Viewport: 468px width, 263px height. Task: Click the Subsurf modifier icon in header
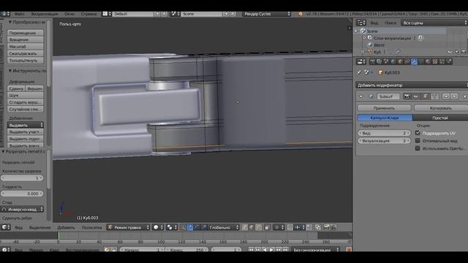coord(371,96)
